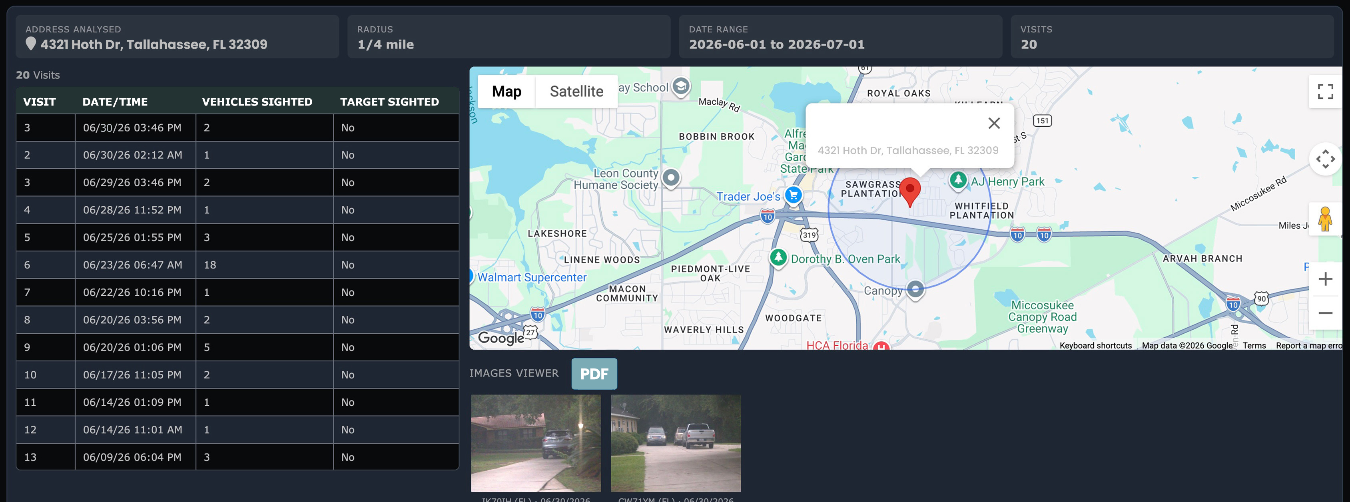Select visit row 06/17/26 11:05 PM
Image resolution: width=1350 pixels, height=502 pixels.
point(237,375)
